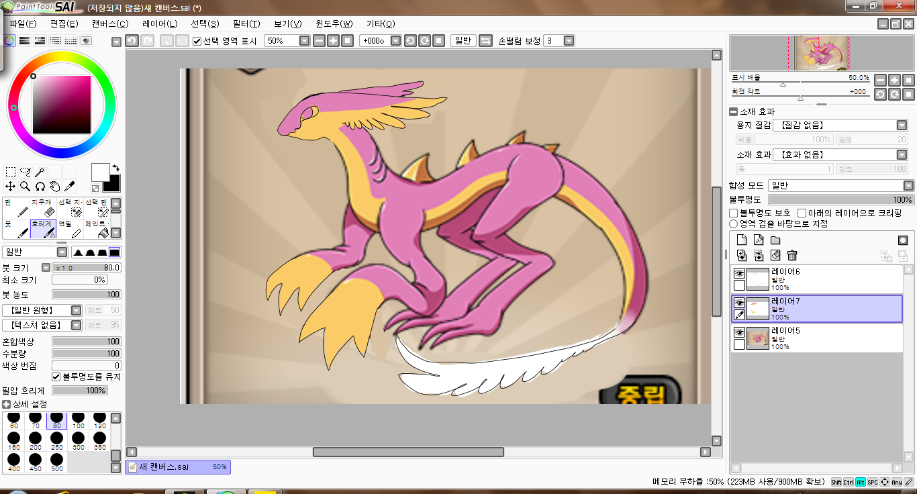Select the 100 brush size preset
917x494 pixels.
79,419
